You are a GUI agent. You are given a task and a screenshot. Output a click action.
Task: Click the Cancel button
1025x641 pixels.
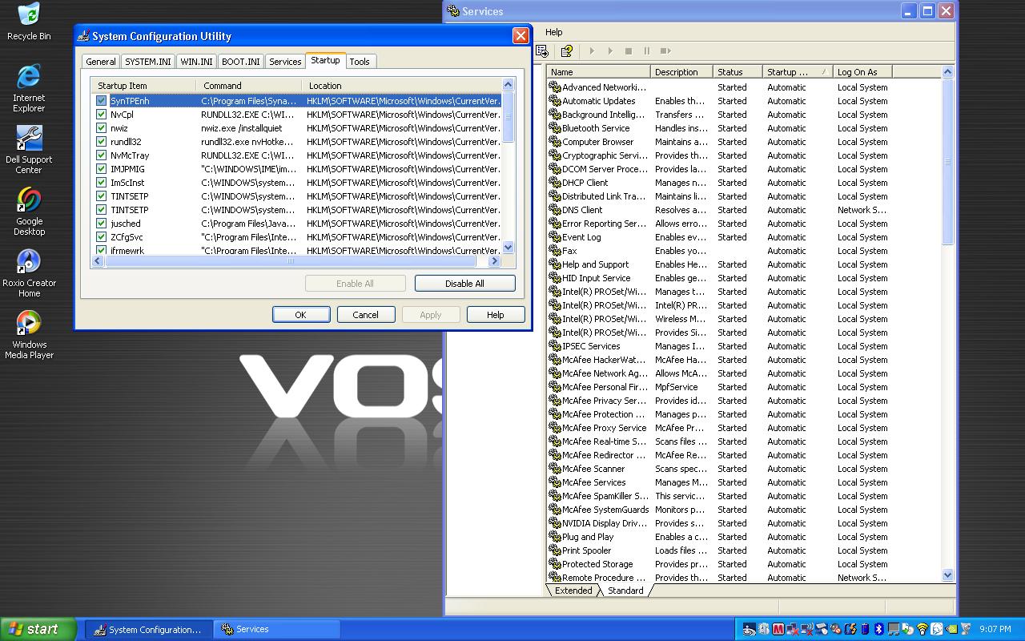(x=366, y=315)
